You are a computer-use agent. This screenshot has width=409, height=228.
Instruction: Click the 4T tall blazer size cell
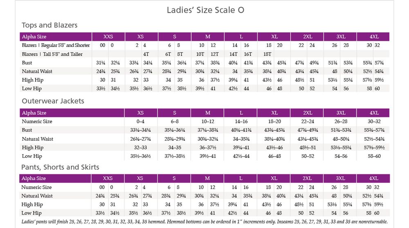pos(146,54)
